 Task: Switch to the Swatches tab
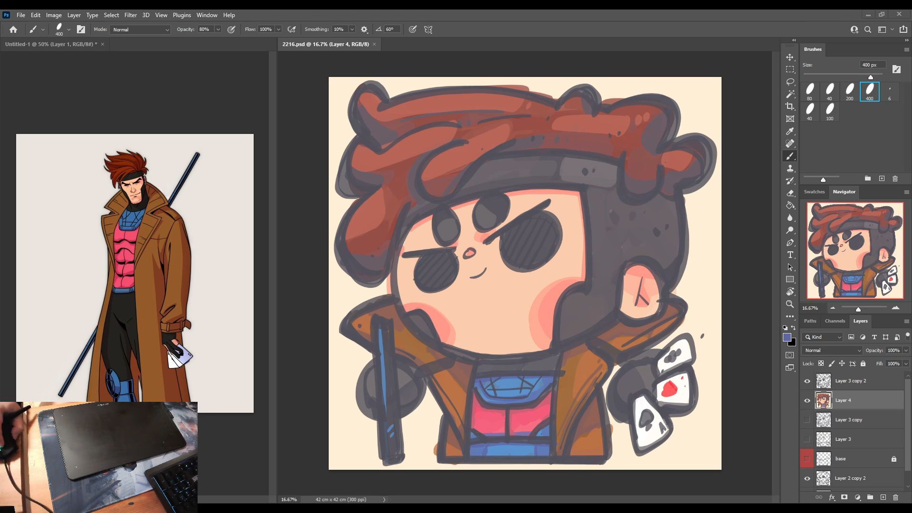(x=814, y=192)
